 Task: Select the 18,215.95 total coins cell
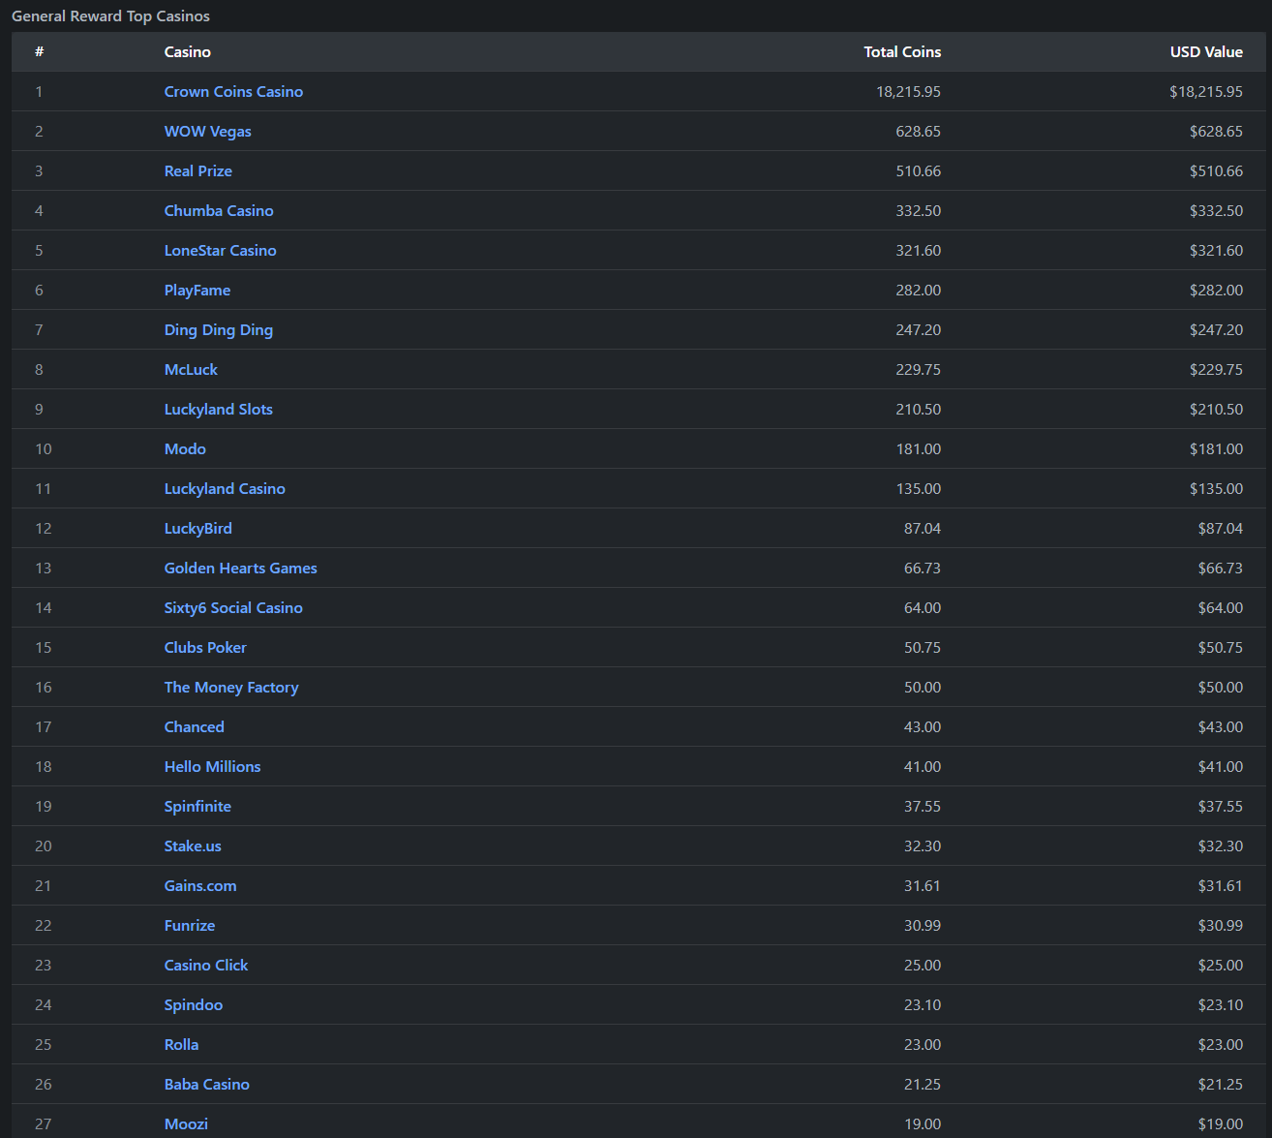908,91
